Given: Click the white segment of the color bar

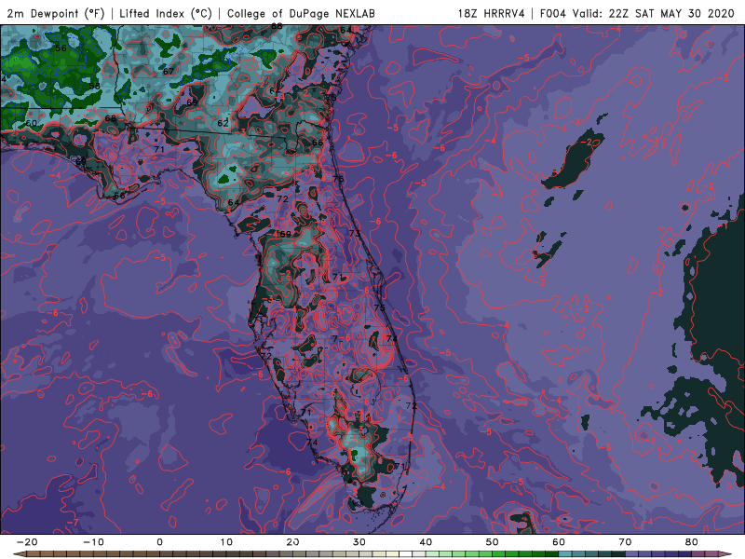Looking at the screenshot, I should 406,554.
